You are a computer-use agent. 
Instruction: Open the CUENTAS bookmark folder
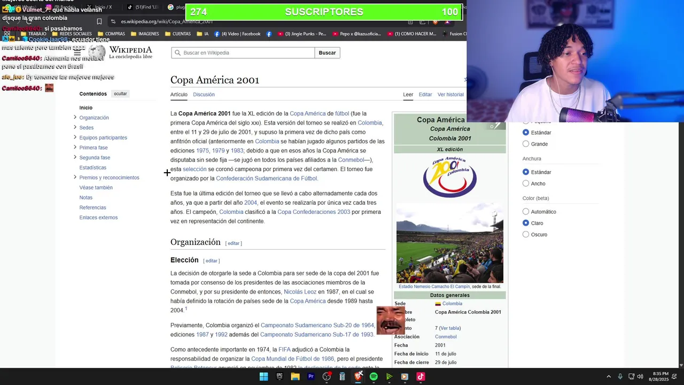[x=178, y=34]
